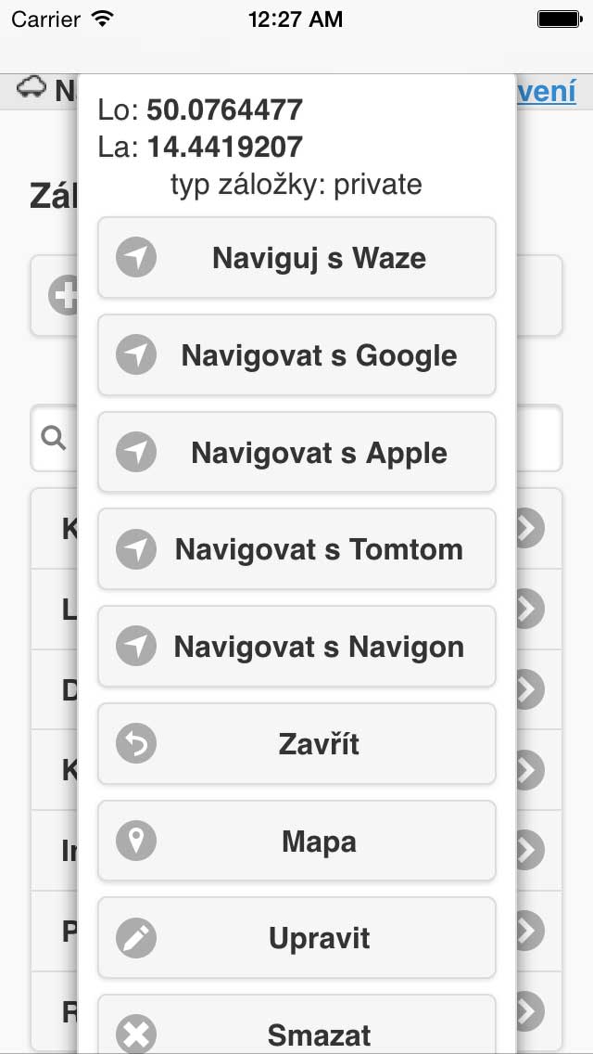Click the navigation arrow icon beside Waze
Image resolution: width=593 pixels, height=1054 pixels.
click(x=136, y=258)
